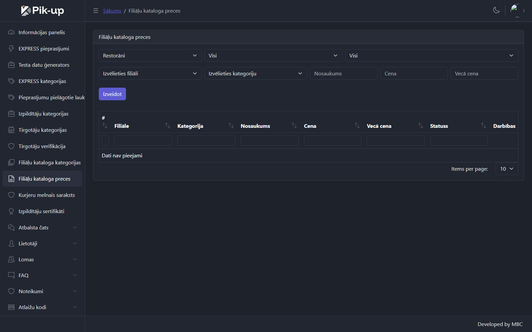
Task: Click the Filiāļu kataloga kategorijas copy icon
Action: (x=11, y=163)
